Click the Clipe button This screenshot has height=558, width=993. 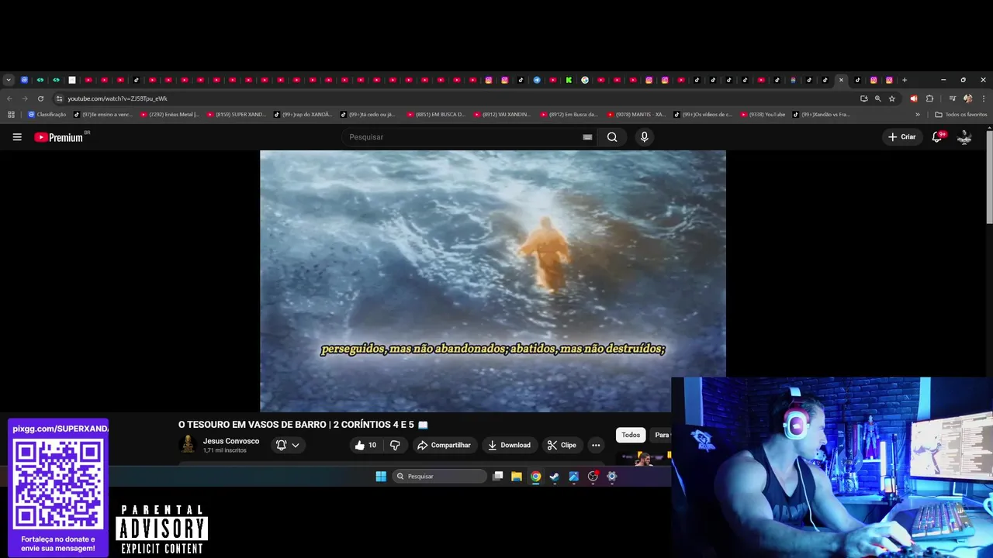click(x=562, y=445)
